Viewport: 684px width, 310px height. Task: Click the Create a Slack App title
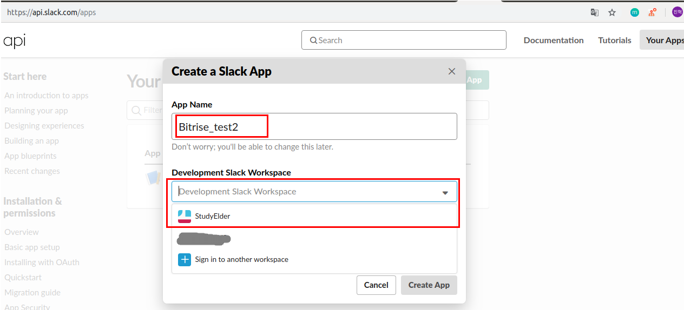click(x=221, y=71)
